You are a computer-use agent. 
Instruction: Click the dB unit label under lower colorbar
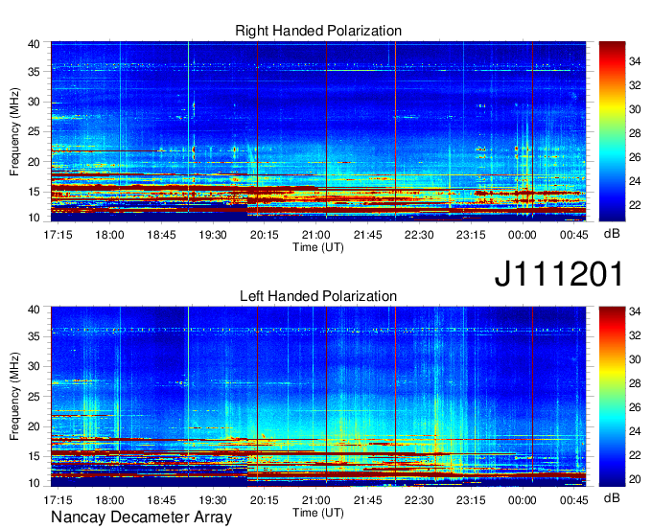[x=612, y=498]
